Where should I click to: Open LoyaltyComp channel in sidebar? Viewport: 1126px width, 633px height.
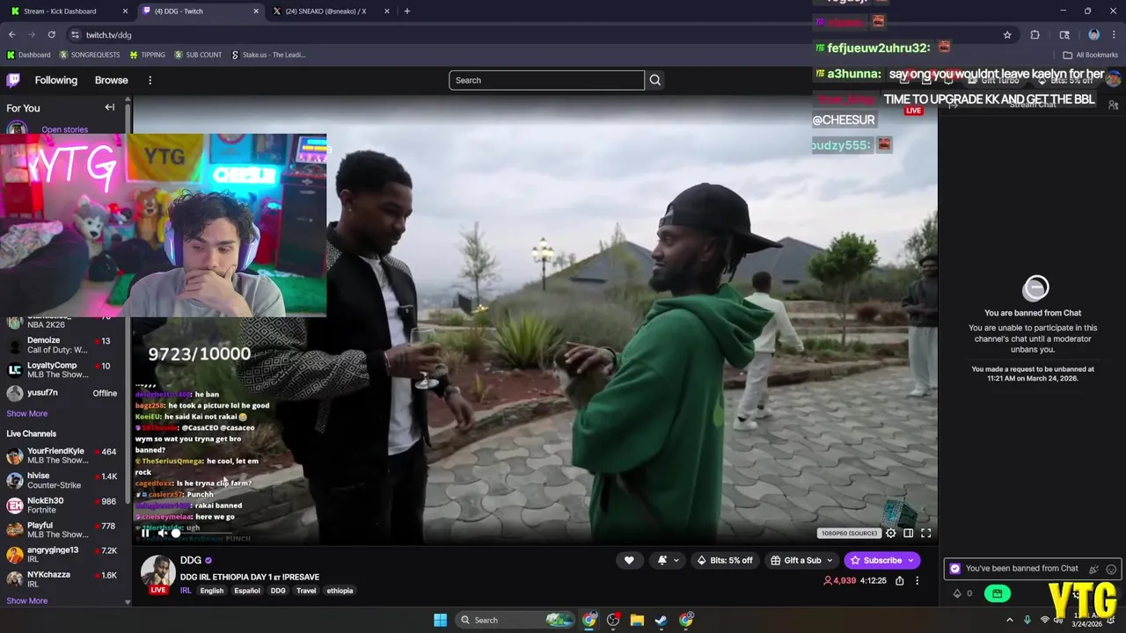(62, 369)
